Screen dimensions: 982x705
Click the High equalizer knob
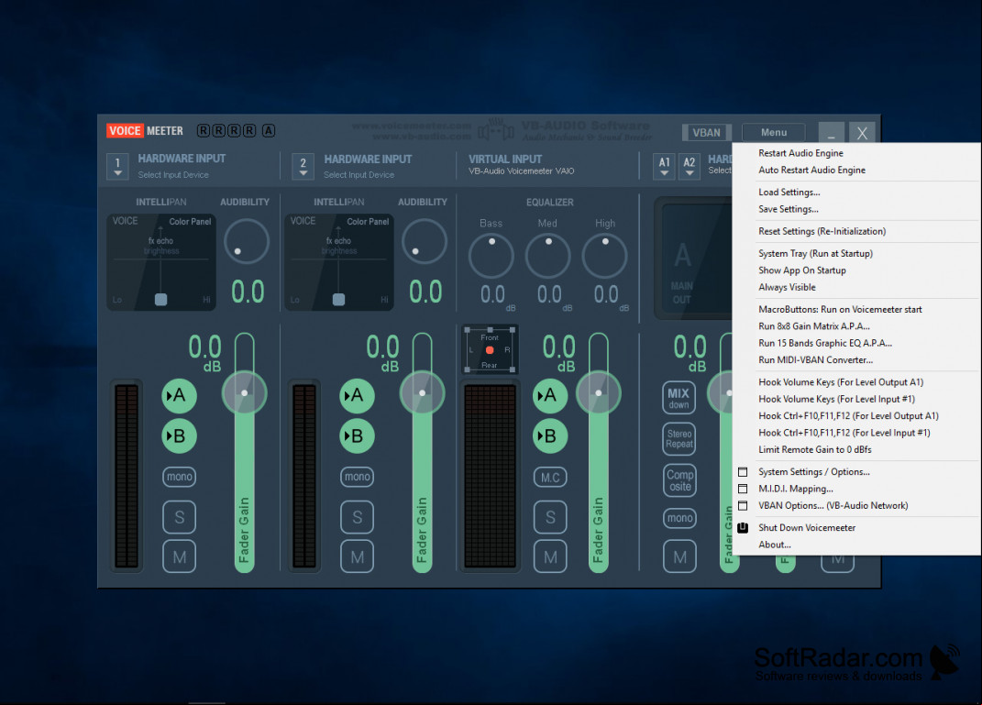point(604,256)
